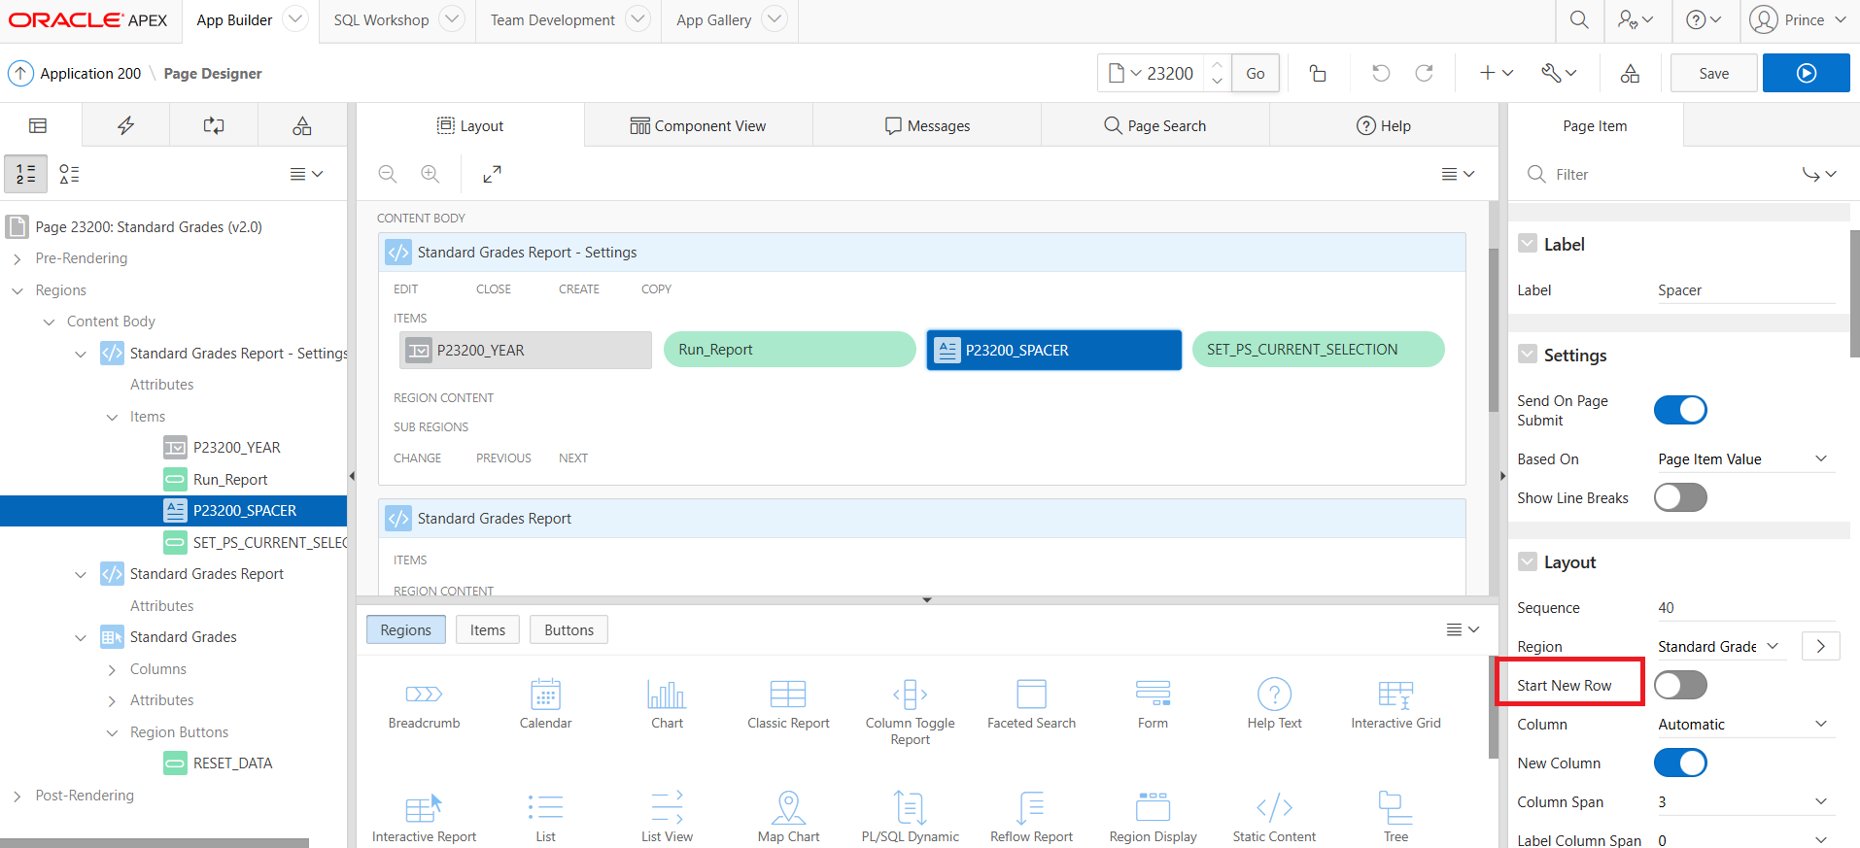Open the Messages tab
This screenshot has width=1860, height=848.
927,126
